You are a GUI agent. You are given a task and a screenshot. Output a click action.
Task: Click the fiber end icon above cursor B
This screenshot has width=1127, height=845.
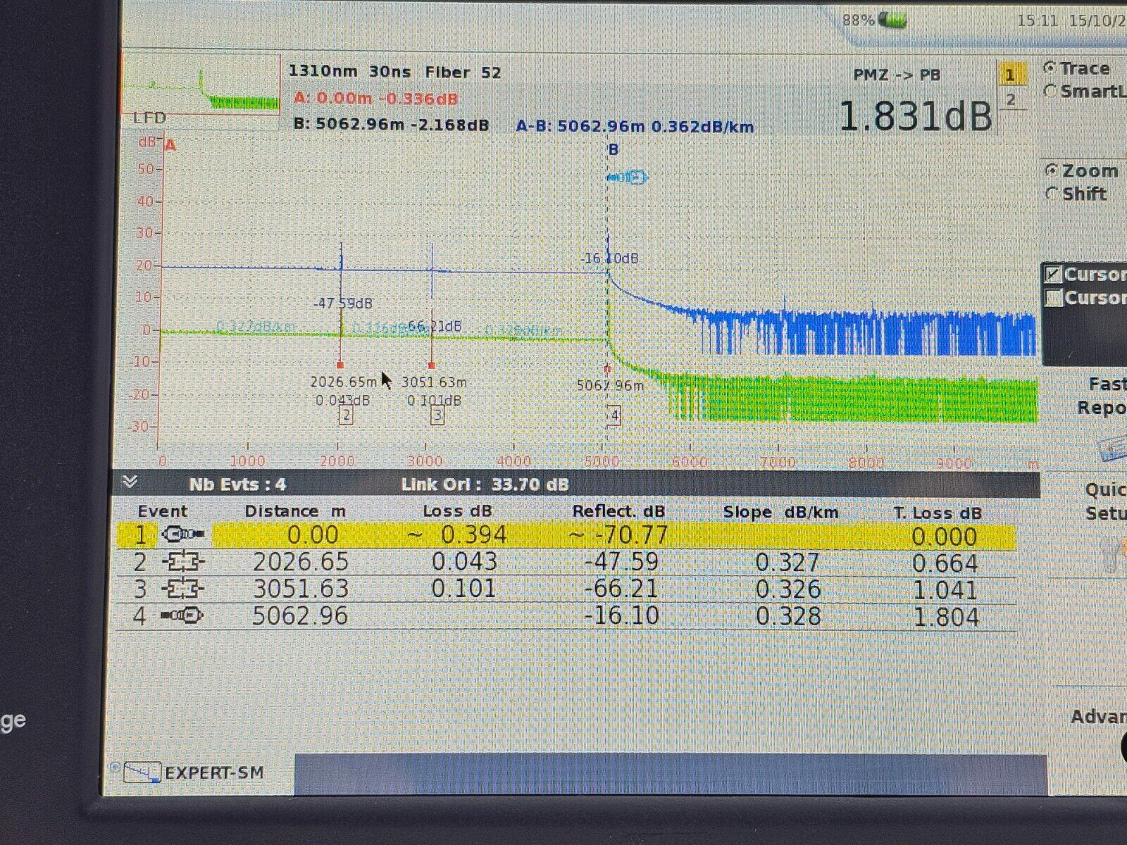pos(628,177)
